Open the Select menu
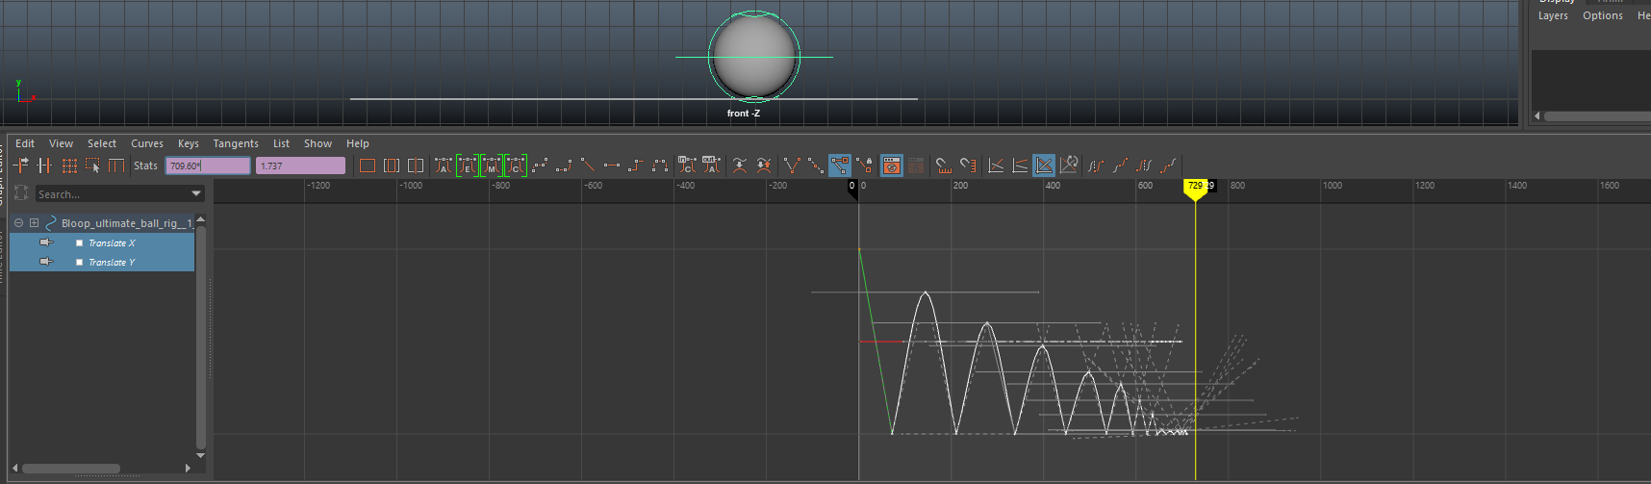 pos(102,143)
